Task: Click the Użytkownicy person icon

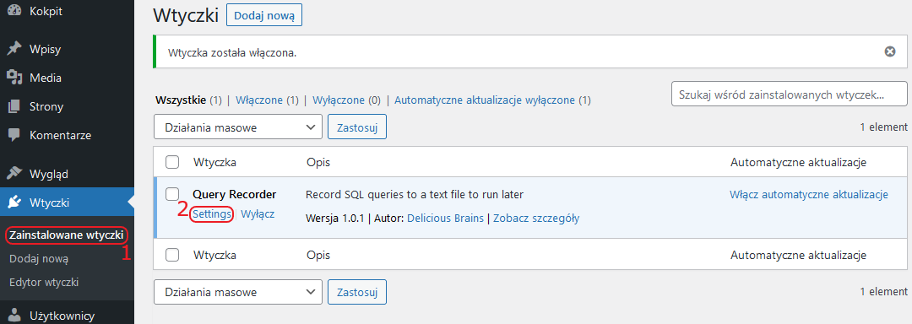Action: point(14,316)
